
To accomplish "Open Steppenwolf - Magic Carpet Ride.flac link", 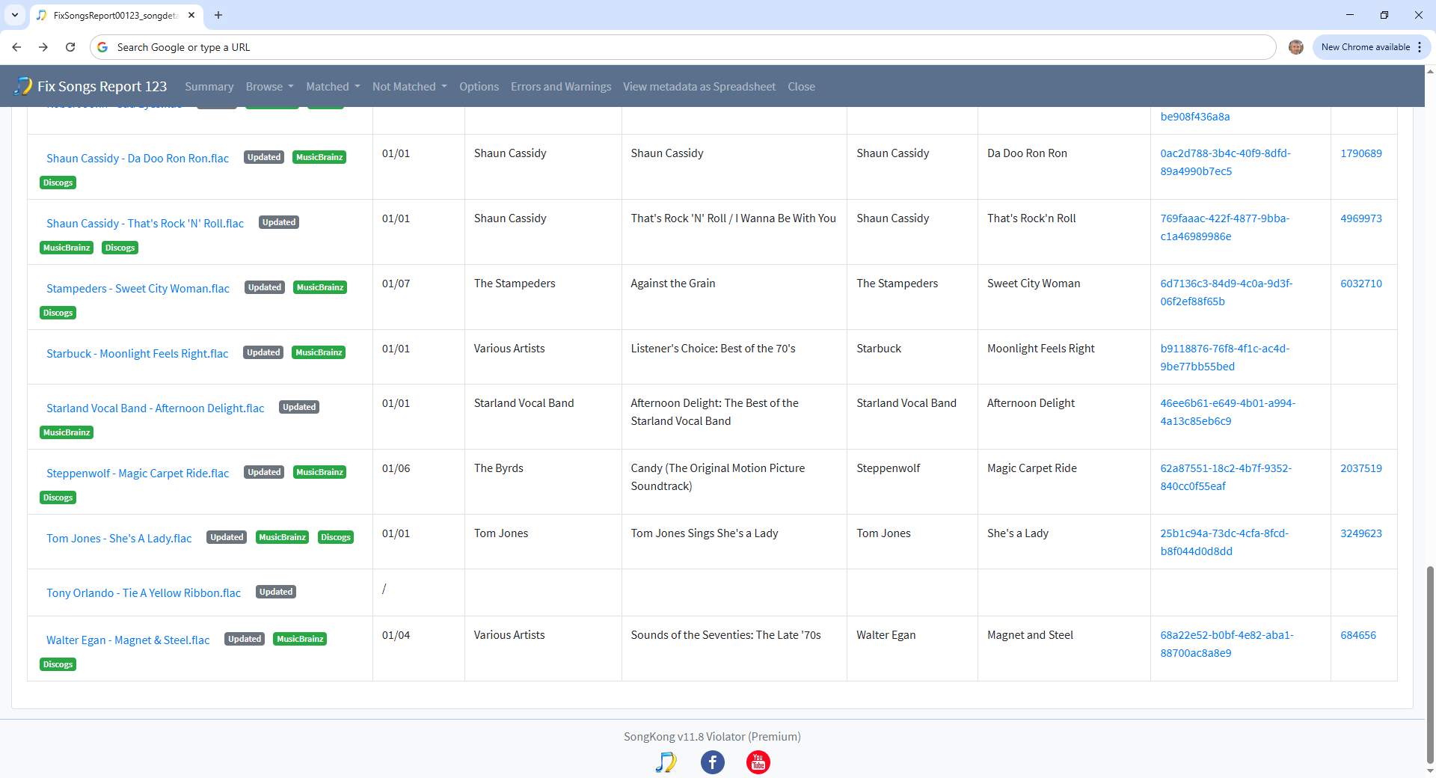I will click(138, 474).
